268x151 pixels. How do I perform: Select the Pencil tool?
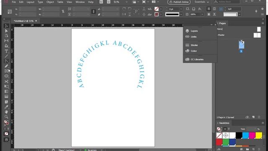(x=6, y=66)
